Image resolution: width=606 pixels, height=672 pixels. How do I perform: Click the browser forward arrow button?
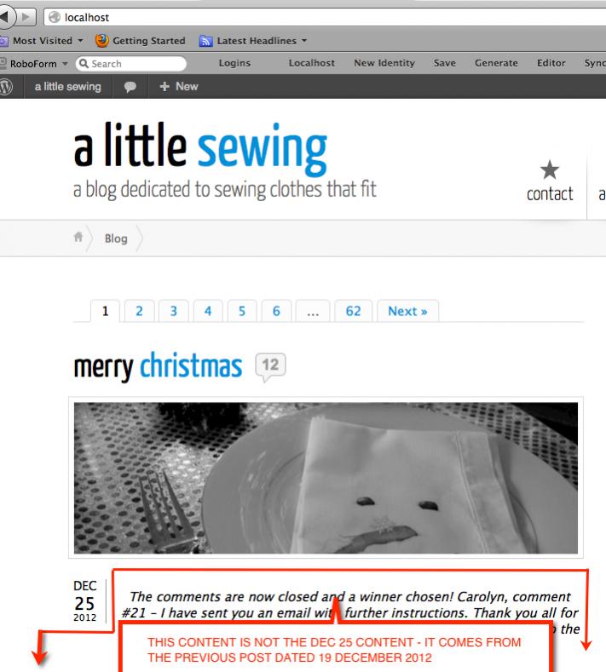click(26, 17)
